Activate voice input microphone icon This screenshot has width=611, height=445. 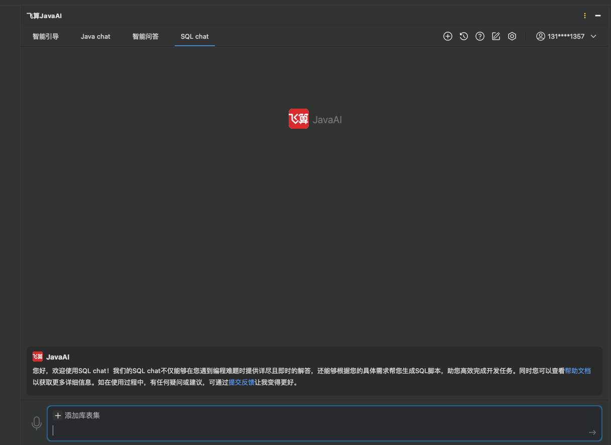(37, 423)
